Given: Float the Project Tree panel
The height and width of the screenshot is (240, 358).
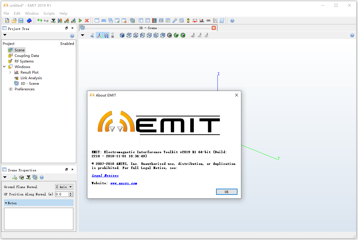Looking at the screenshot, I should point(67,28).
